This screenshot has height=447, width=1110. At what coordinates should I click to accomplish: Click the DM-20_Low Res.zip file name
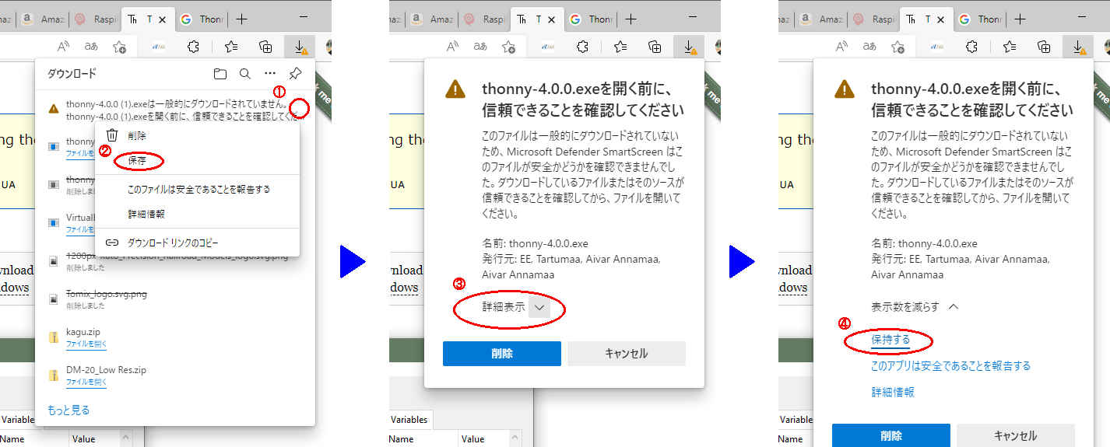coord(106,370)
